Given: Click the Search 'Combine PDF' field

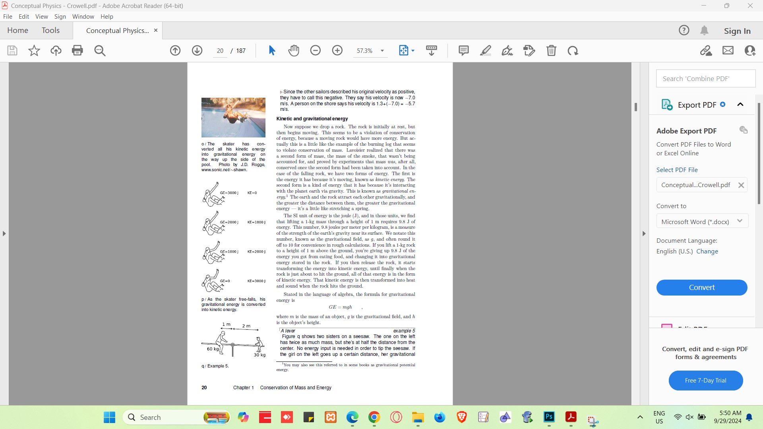Looking at the screenshot, I should tap(705, 79).
